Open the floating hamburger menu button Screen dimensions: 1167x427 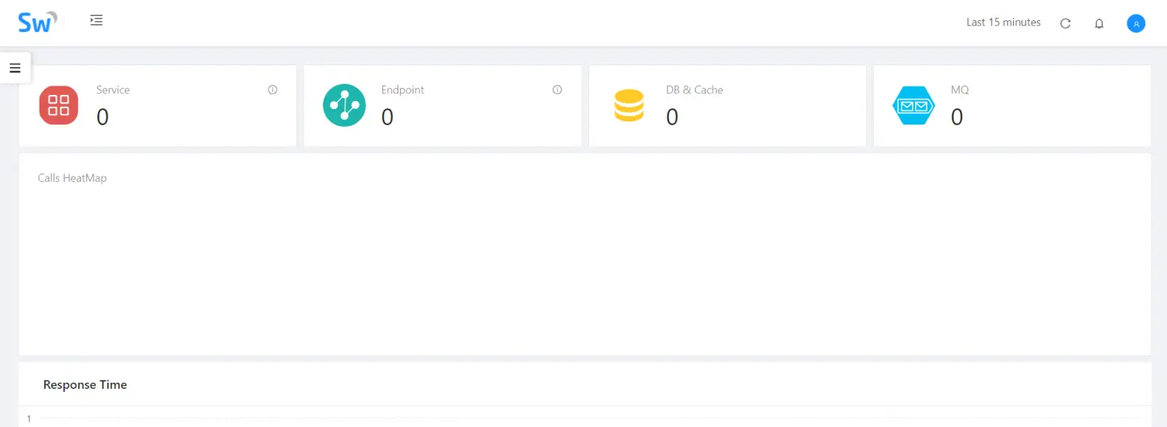(x=15, y=68)
